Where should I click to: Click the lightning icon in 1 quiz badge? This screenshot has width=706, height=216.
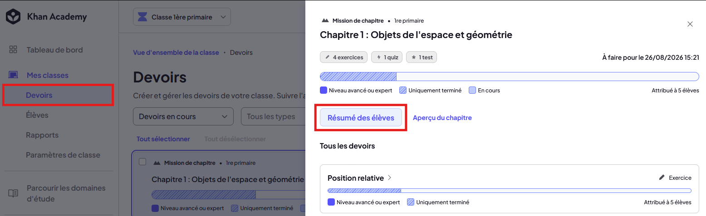[379, 58]
